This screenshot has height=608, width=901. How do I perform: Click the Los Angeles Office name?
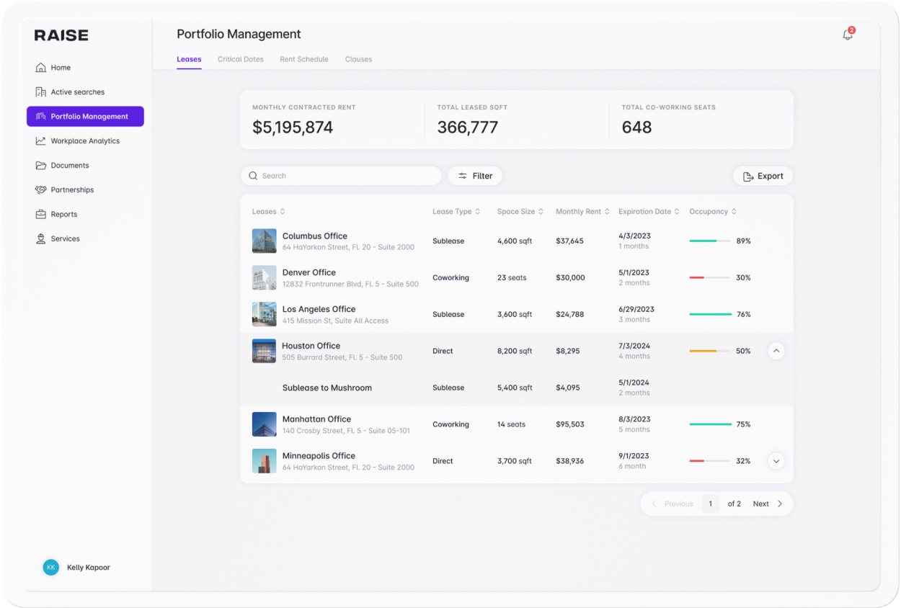pyautogui.click(x=319, y=309)
